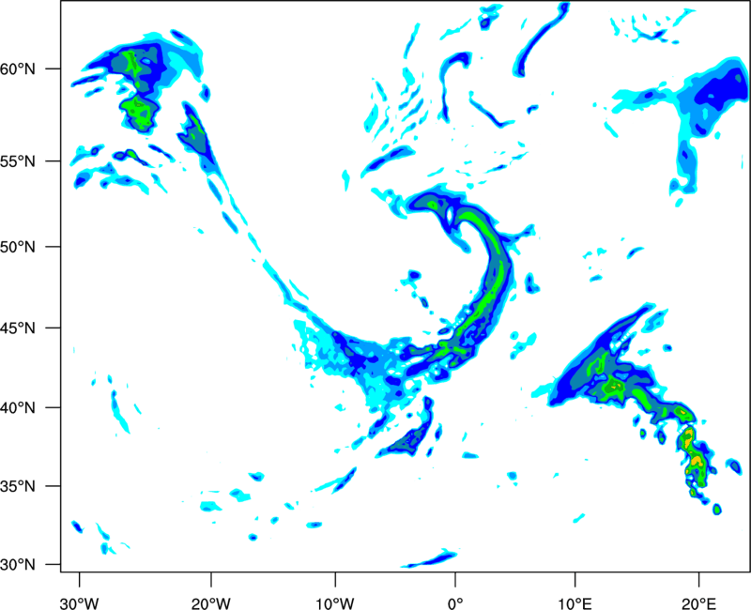
Task: Click the 50°N latitude label
Action: pyautogui.click(x=18, y=247)
